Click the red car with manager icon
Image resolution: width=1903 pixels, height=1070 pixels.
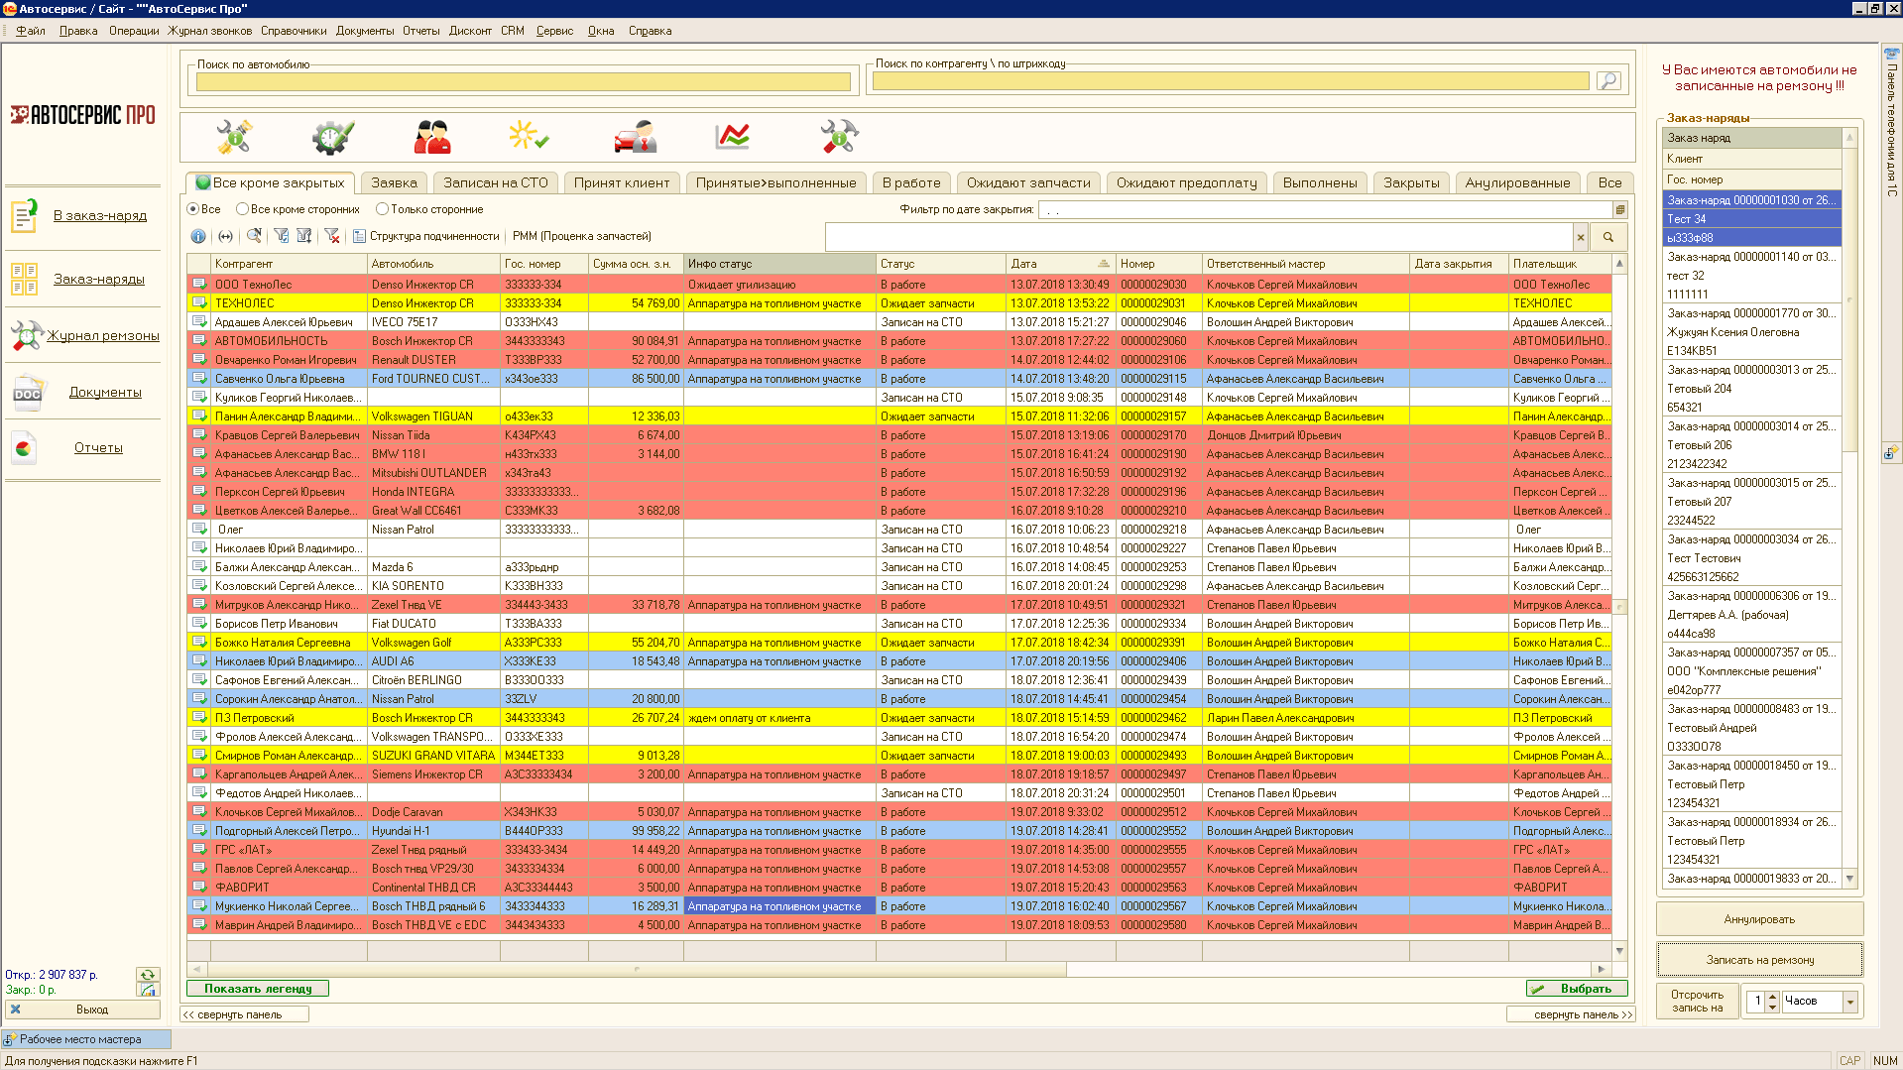coord(635,137)
